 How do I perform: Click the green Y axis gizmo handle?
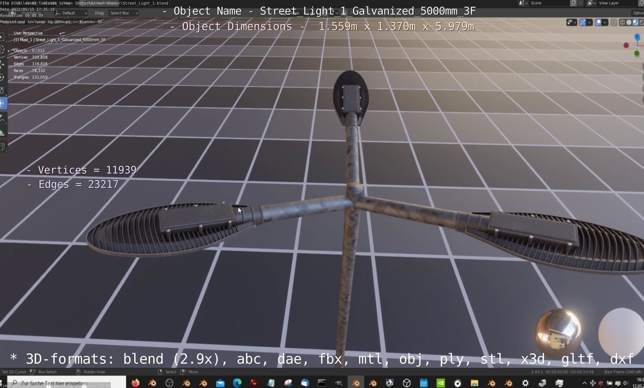coord(637,54)
